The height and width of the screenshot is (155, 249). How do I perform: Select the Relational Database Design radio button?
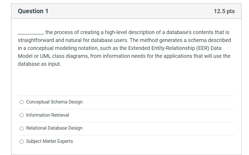point(21,128)
